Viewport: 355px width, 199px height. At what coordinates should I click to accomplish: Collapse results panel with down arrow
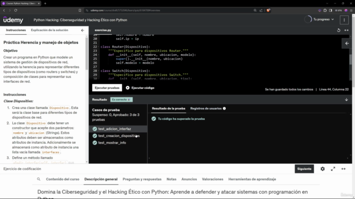346,99
